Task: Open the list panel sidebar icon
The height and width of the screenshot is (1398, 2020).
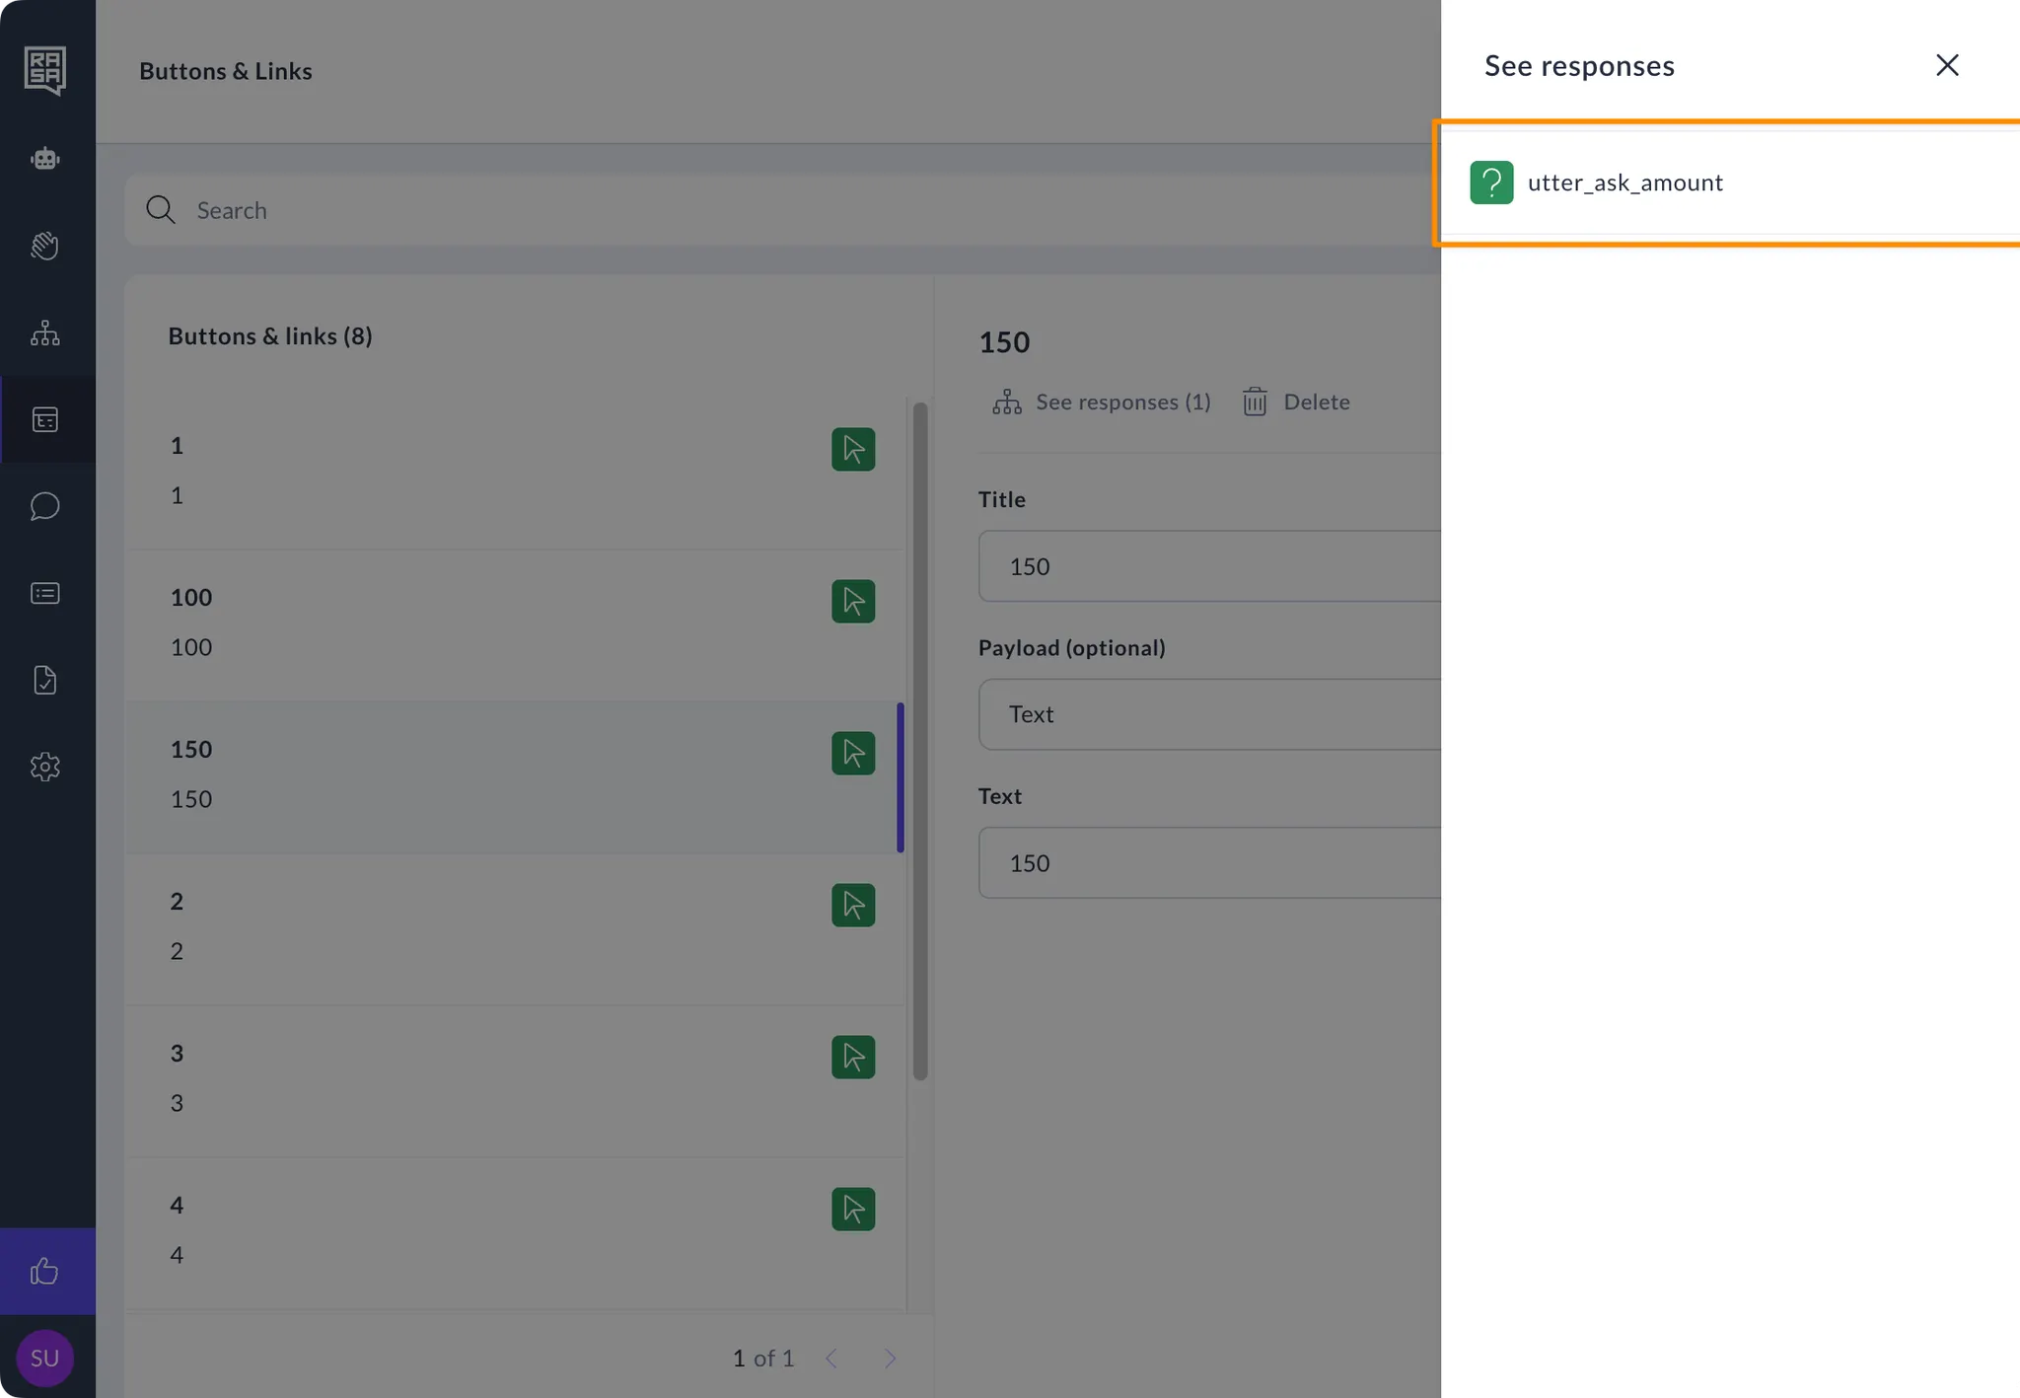Action: click(45, 593)
